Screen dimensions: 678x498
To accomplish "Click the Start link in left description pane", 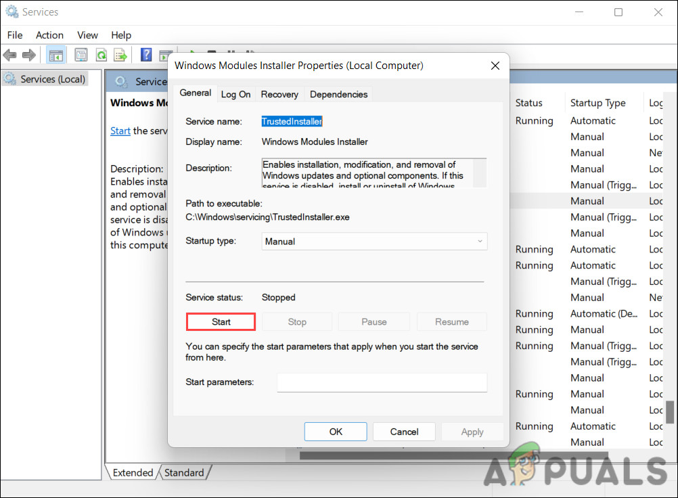I will pos(120,131).
